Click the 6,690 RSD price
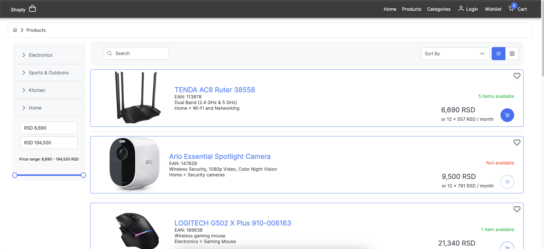Viewport: 544px width, 249px height. coord(458,110)
